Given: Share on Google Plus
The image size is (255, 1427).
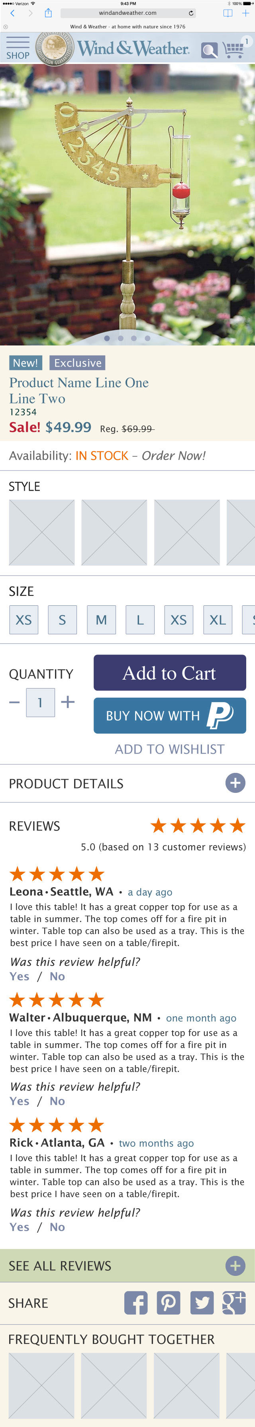Looking at the screenshot, I should tap(234, 1303).
